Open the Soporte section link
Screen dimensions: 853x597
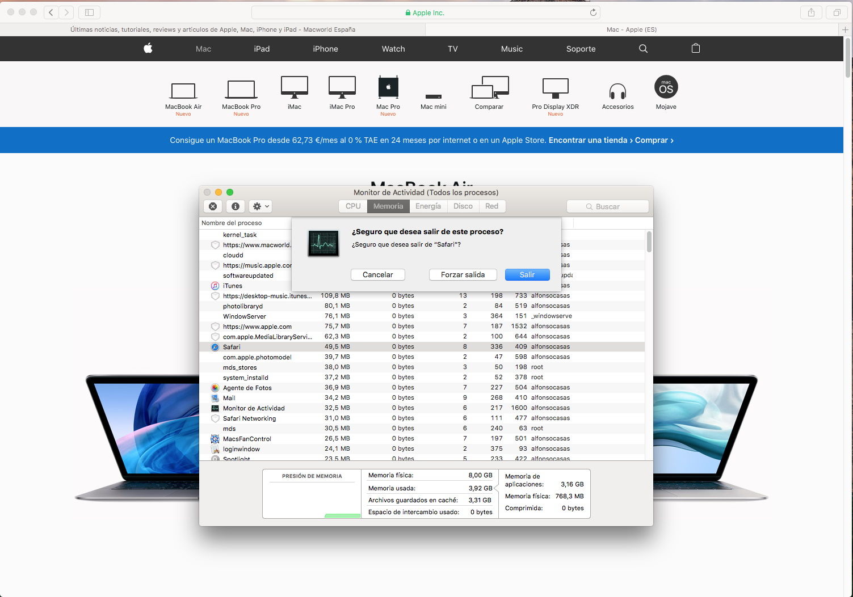581,49
